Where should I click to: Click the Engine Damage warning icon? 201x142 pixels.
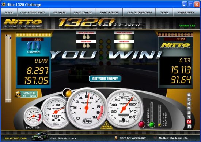(106, 124)
